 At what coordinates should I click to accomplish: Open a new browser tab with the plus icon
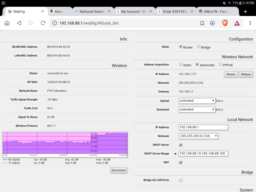pos(245,11)
